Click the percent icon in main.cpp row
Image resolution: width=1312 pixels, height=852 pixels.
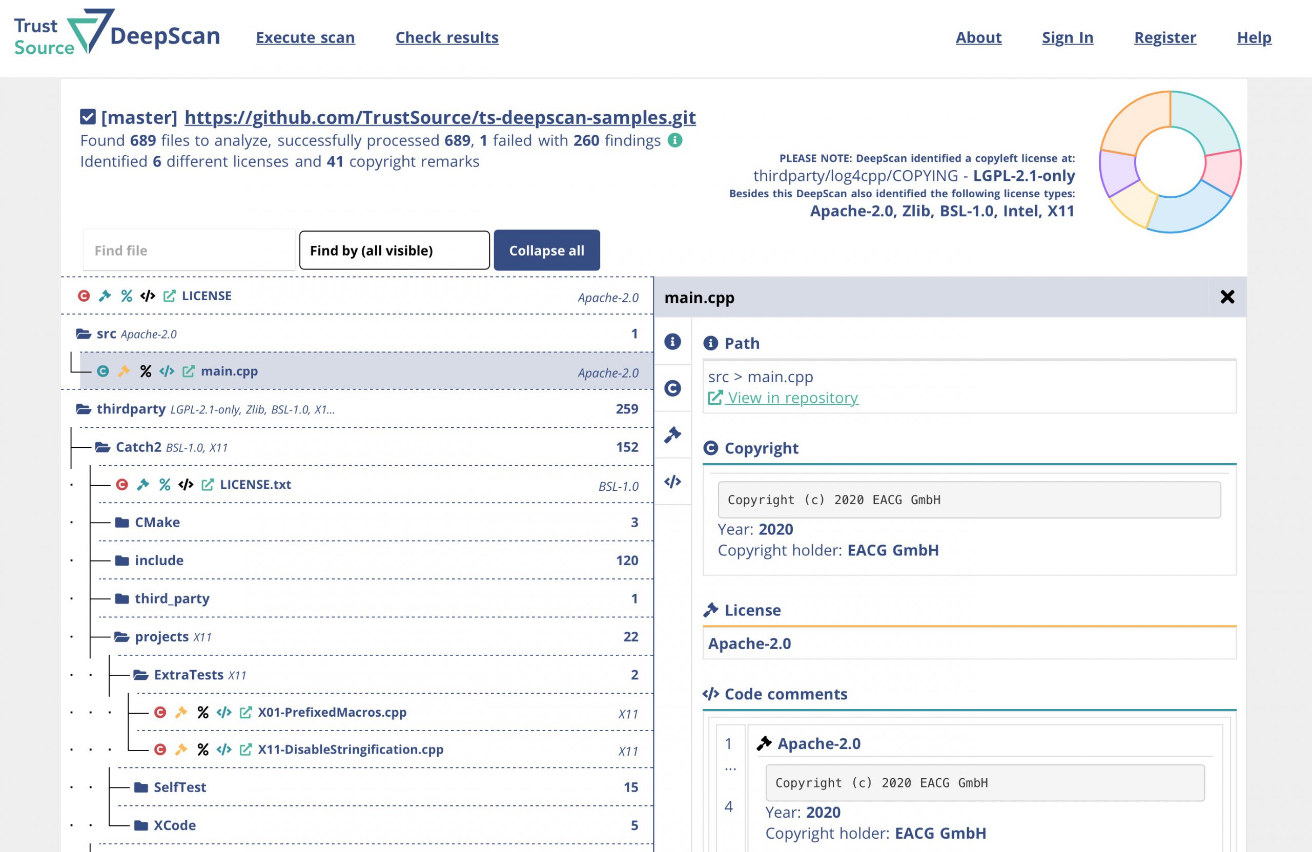146,371
